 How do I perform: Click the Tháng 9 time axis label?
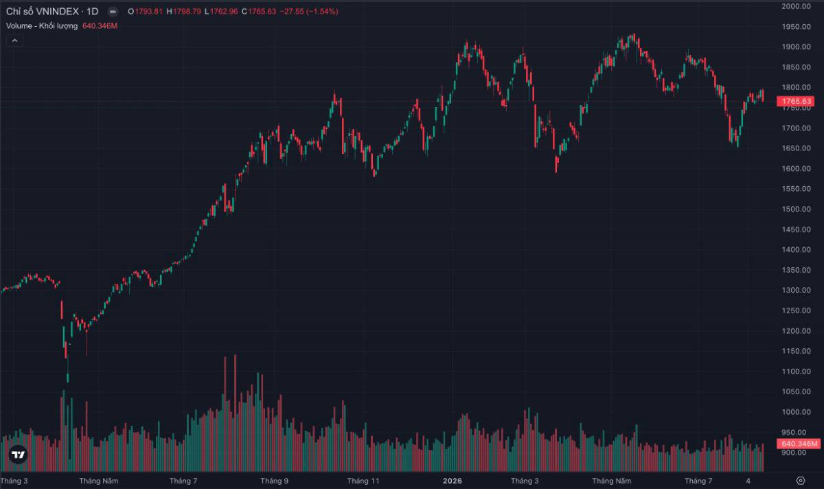(275, 481)
